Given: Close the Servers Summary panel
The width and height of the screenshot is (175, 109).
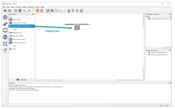Looking at the screenshot, I should [171, 50].
